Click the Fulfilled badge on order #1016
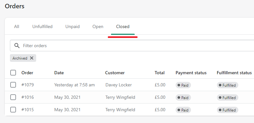This screenshot has width=254, height=123. tap(227, 98)
